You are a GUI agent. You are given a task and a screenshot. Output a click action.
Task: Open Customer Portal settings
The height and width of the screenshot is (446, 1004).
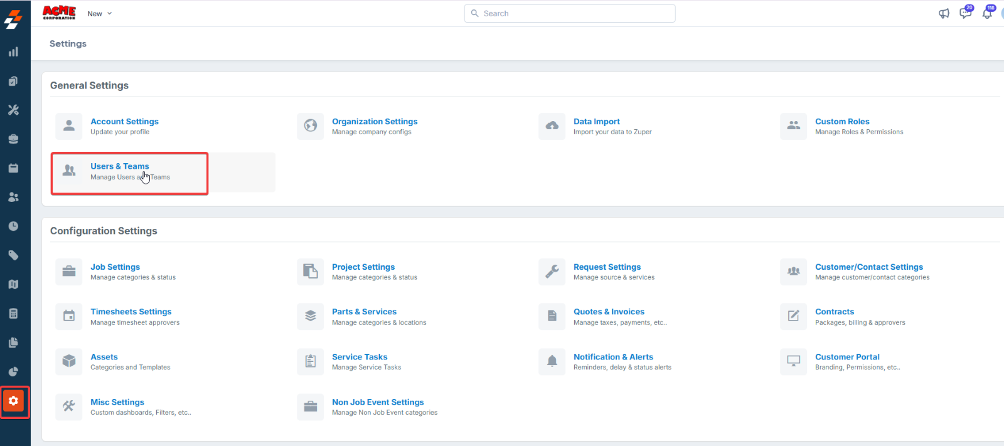point(847,357)
